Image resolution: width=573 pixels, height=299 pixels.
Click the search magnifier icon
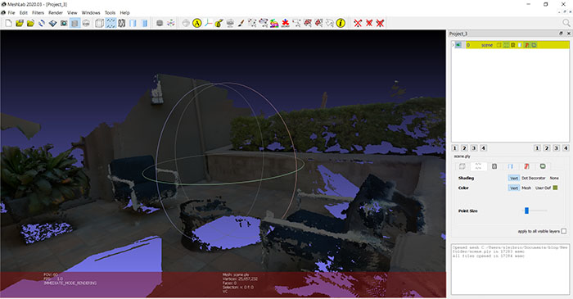[566, 23]
